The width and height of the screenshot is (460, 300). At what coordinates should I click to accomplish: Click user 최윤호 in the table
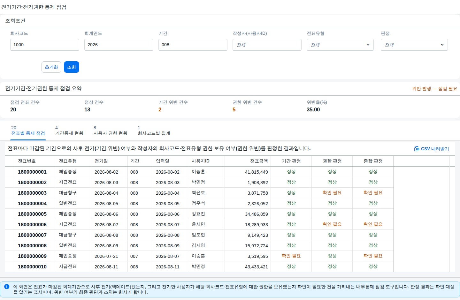tap(198, 193)
